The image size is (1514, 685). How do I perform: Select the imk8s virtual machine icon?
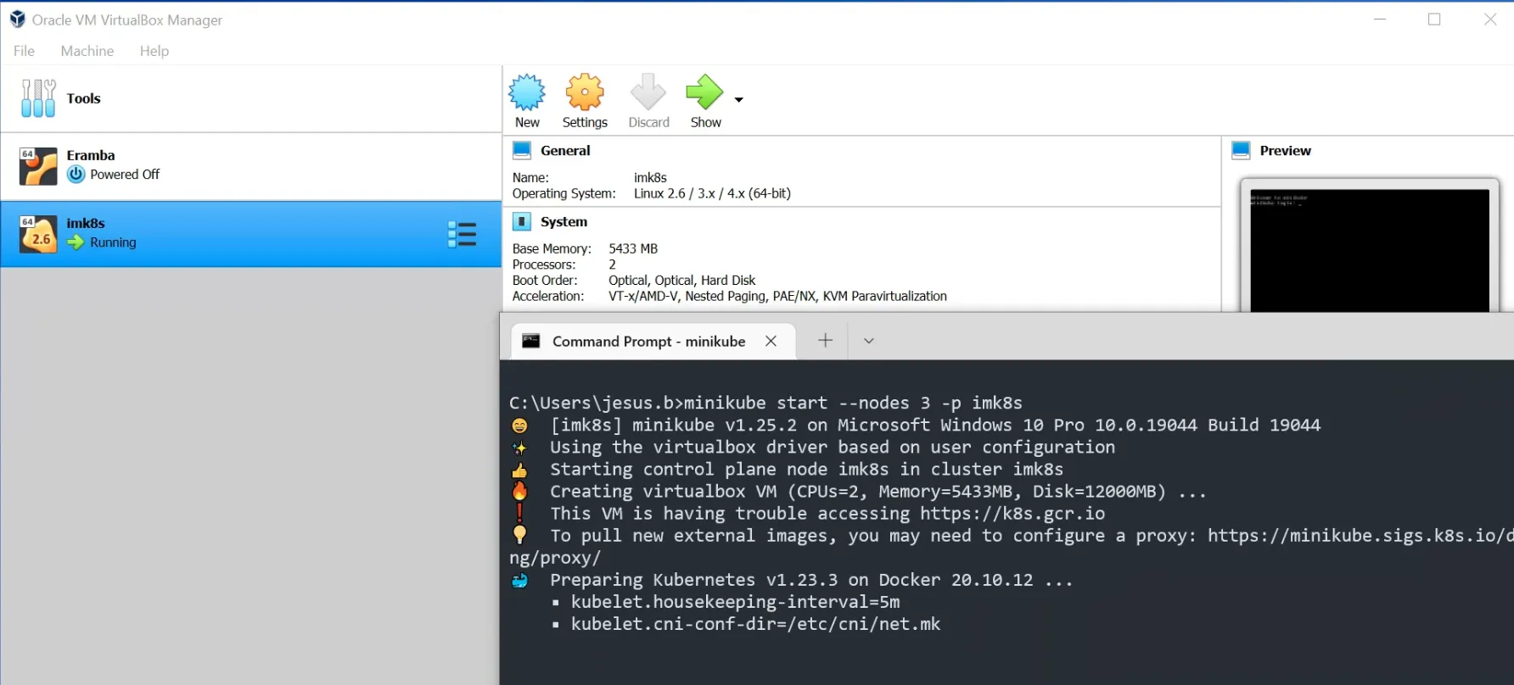(x=38, y=235)
